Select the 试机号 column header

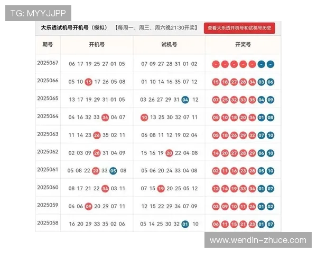(x=169, y=45)
